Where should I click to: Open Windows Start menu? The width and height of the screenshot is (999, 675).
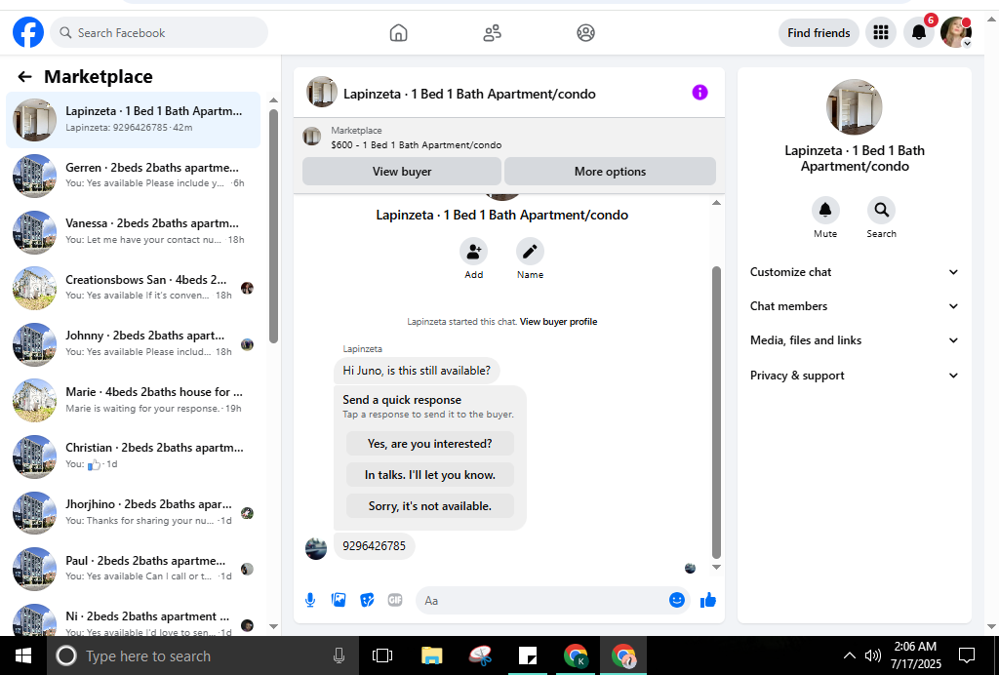(x=23, y=655)
